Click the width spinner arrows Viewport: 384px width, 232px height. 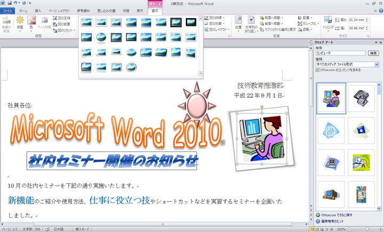367,28
